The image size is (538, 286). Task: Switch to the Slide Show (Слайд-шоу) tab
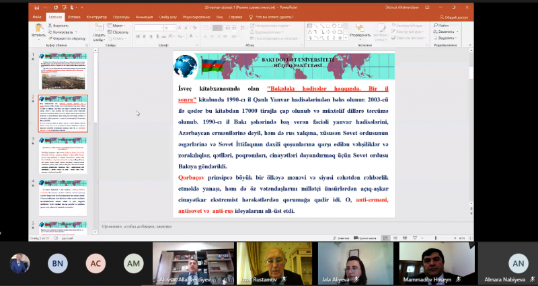click(x=167, y=17)
